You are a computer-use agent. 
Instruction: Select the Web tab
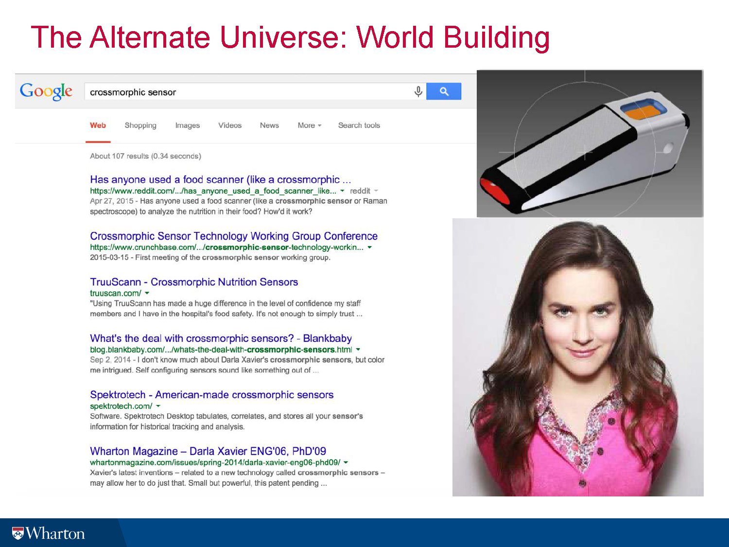click(98, 125)
